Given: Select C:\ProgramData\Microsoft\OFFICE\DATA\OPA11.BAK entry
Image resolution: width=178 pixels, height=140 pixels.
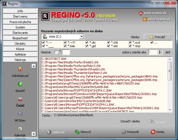Looking at the screenshot, I should pyautogui.click(x=77, y=90).
